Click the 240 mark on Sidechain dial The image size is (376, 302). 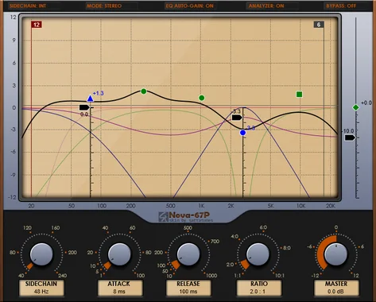tap(62, 276)
